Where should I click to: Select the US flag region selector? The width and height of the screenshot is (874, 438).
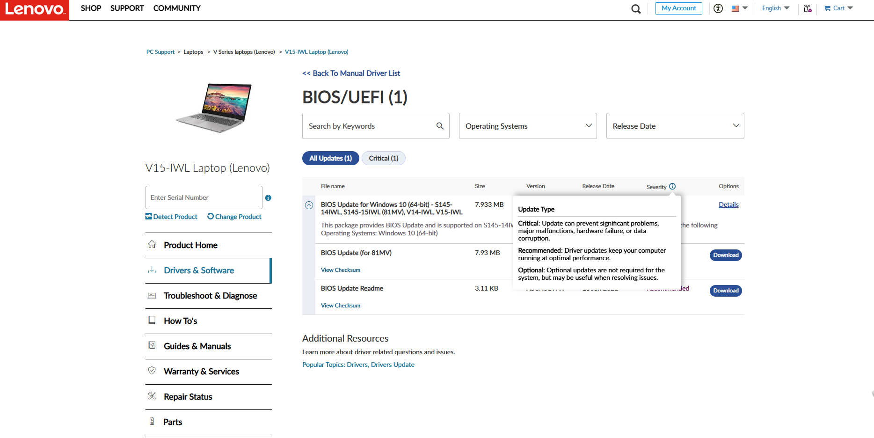tap(740, 8)
